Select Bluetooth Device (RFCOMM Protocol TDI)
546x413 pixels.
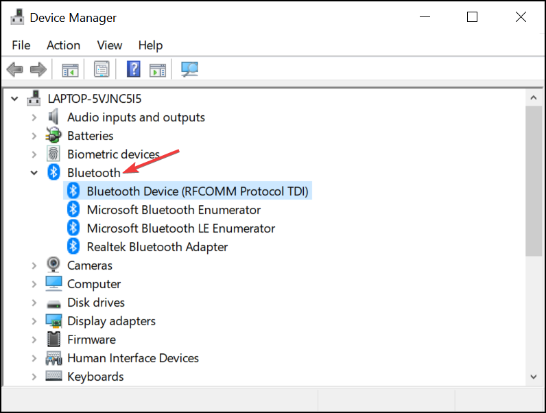(198, 191)
